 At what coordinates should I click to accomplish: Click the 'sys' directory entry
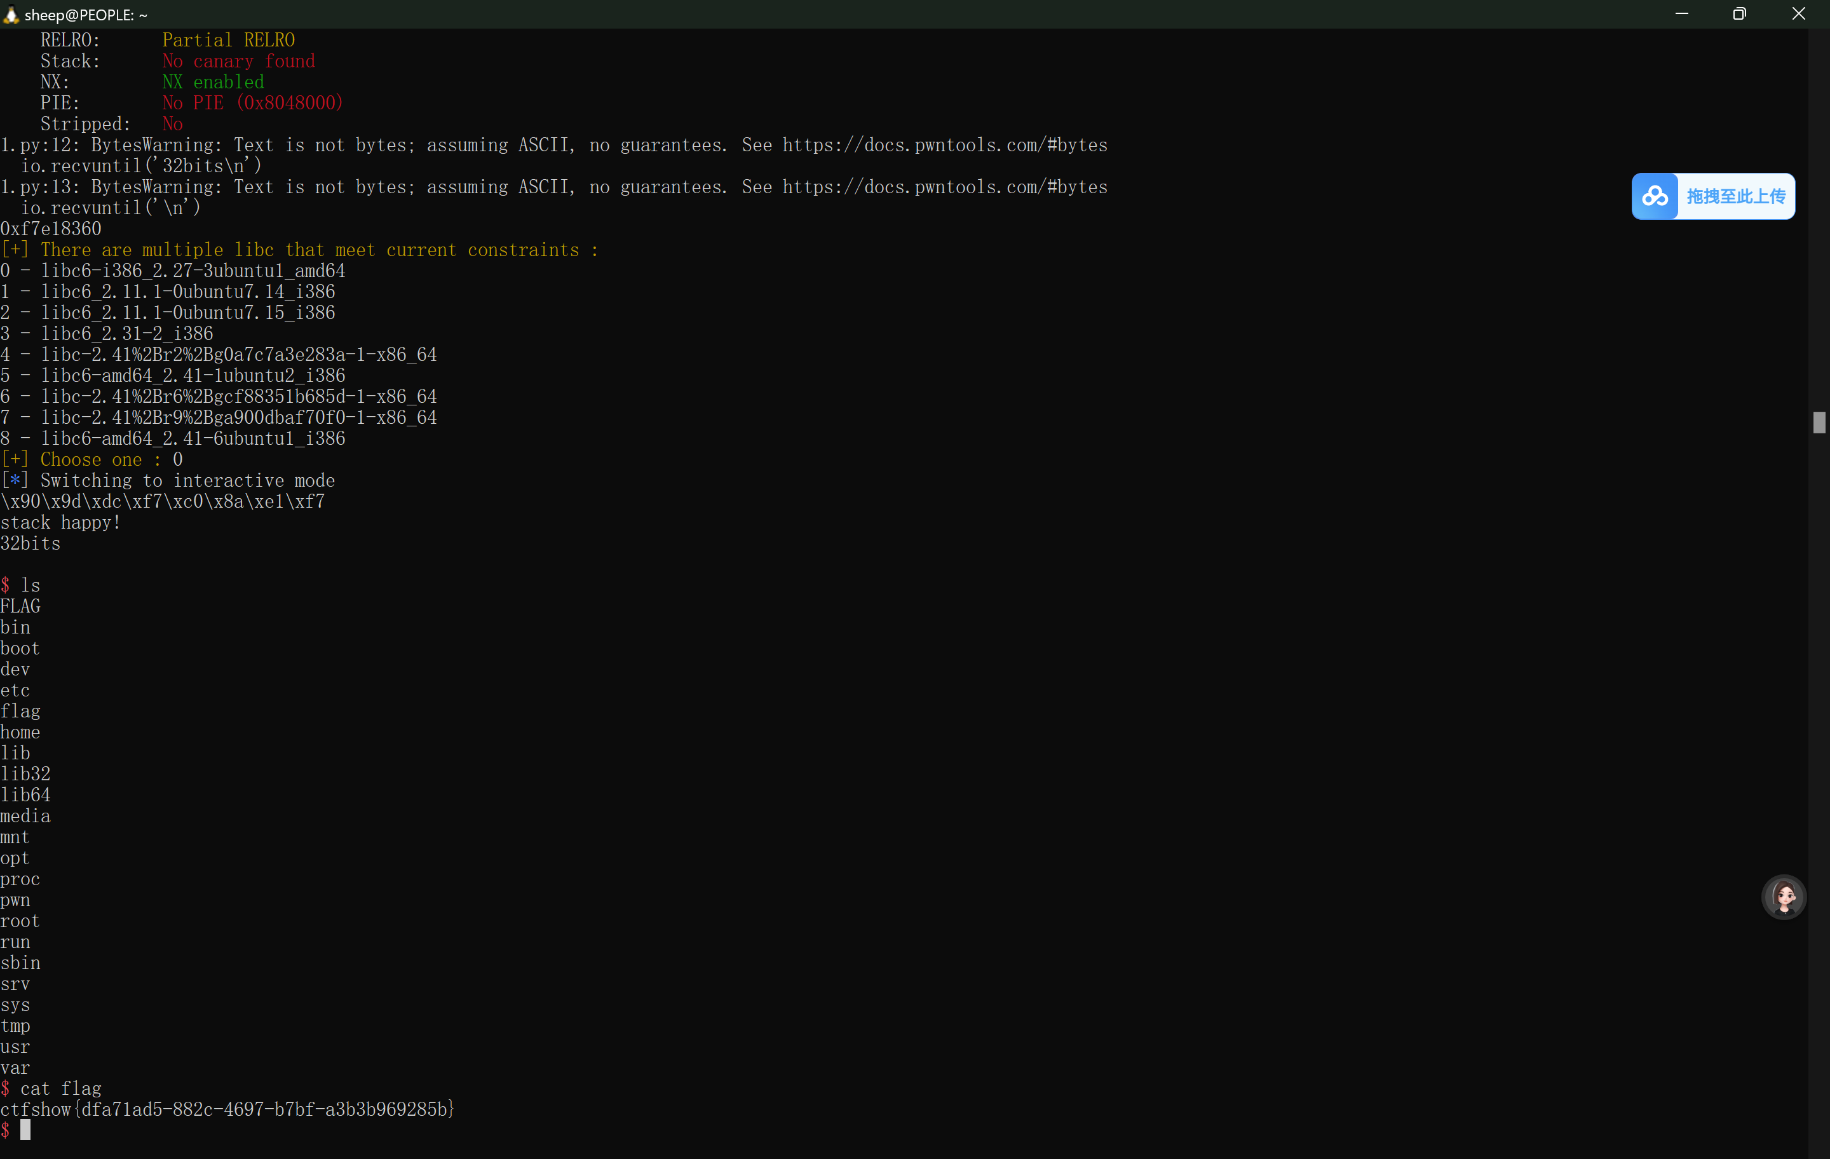(15, 1005)
